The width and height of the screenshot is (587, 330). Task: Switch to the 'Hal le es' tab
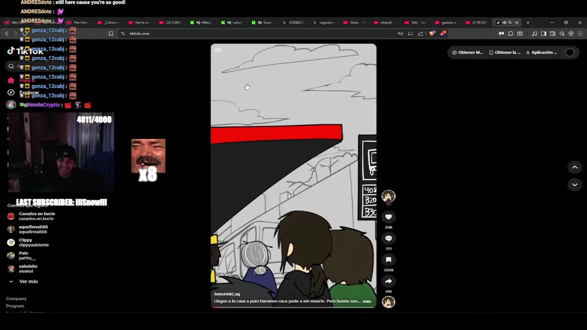point(139,22)
